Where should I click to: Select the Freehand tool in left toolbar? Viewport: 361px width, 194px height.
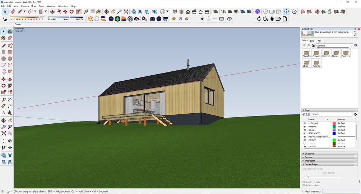10,46
